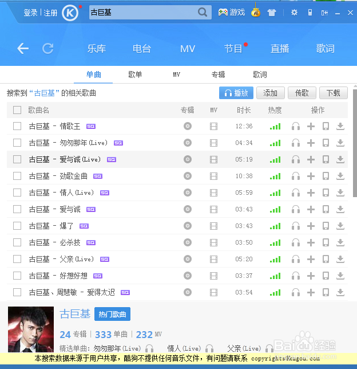357x369 pixels.
Task: Select the 爱得太迟 checkbox
Action: tap(17, 292)
